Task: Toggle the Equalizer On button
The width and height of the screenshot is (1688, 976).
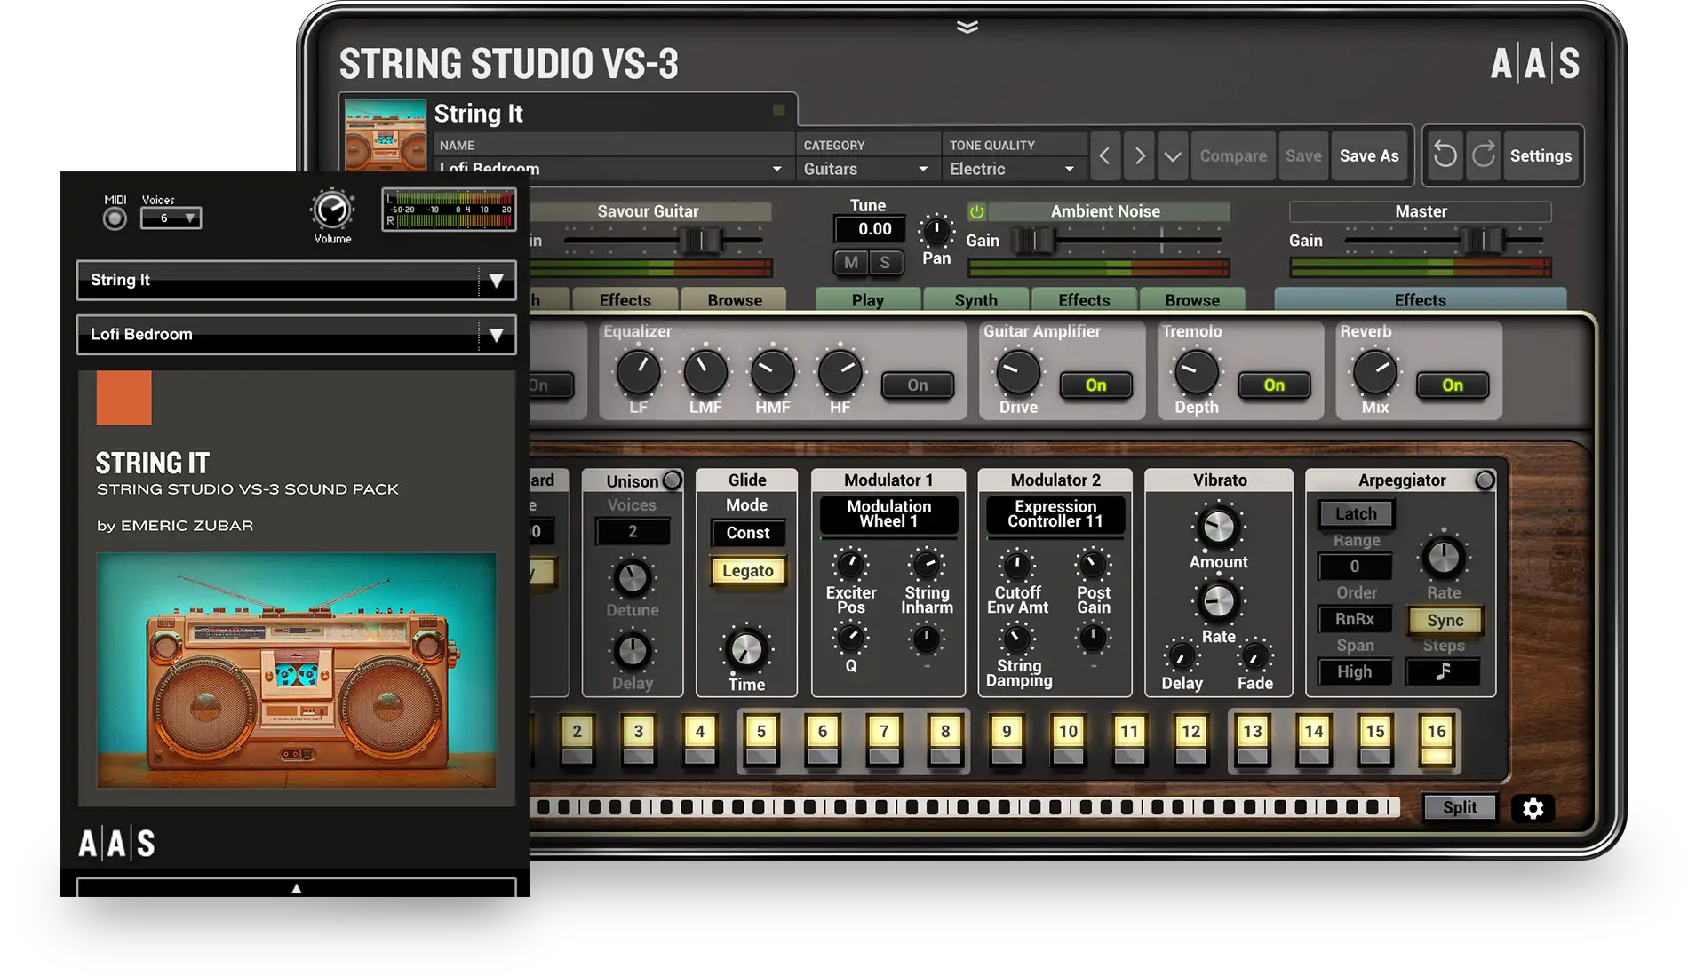Action: click(x=918, y=385)
